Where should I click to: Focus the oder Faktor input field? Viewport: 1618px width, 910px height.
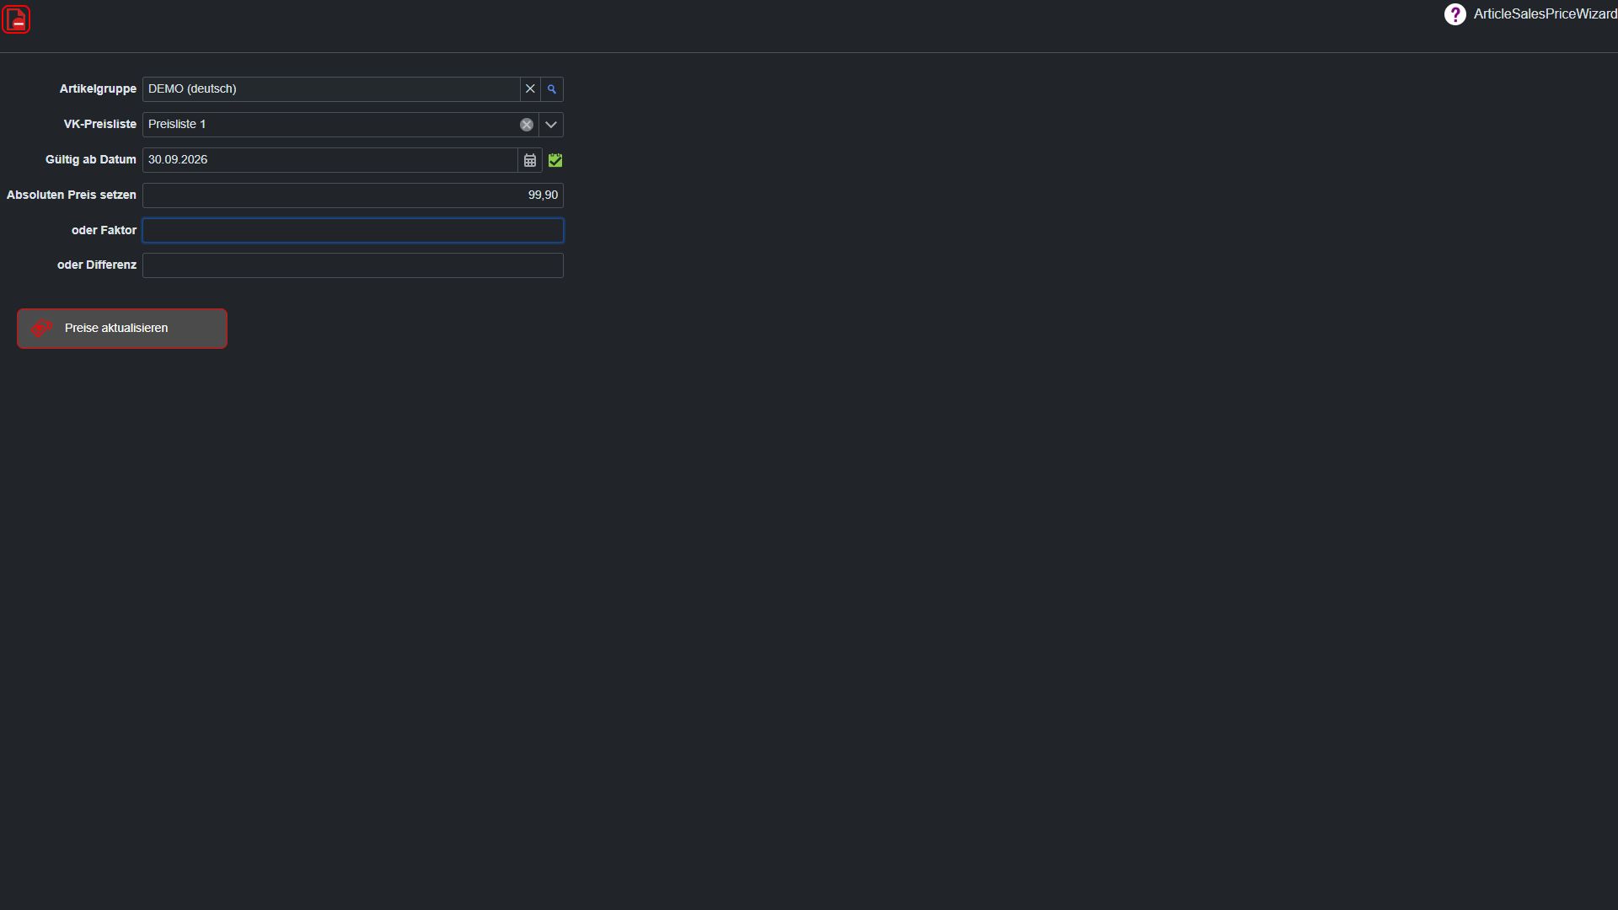(x=353, y=231)
